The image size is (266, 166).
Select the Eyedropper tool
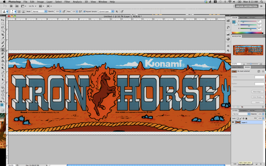[3, 38]
